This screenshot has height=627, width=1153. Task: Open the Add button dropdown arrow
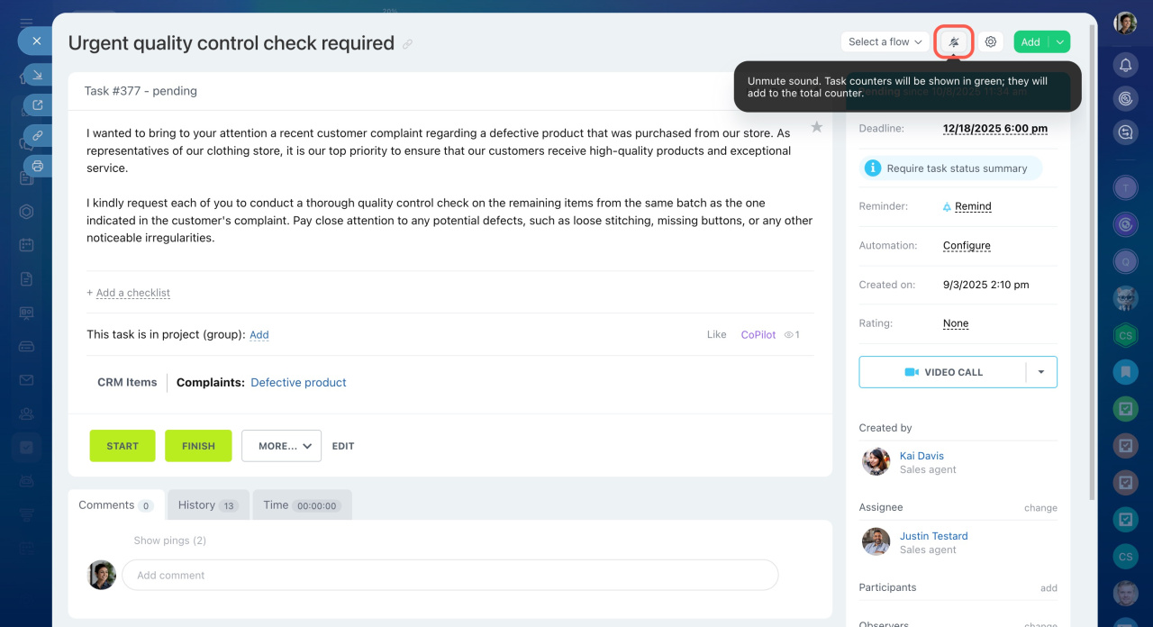coord(1060,42)
